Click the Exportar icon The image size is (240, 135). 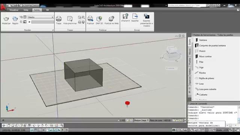click(135, 16)
